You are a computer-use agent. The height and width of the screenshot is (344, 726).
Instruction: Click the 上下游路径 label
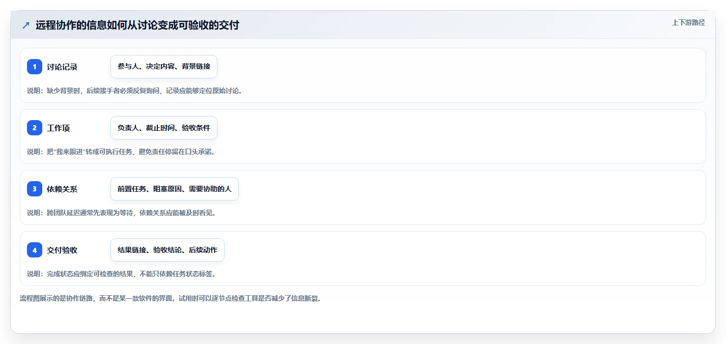[688, 22]
